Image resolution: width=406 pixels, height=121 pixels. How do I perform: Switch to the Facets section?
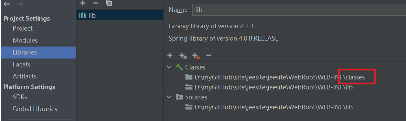(x=22, y=64)
